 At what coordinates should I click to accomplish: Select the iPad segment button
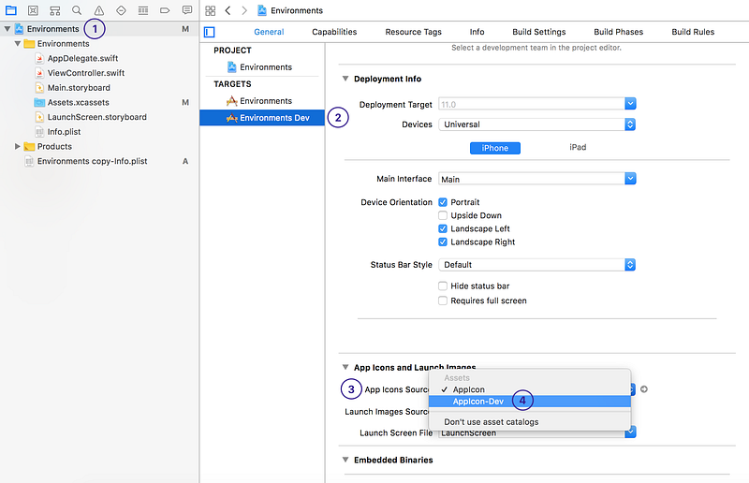[578, 148]
